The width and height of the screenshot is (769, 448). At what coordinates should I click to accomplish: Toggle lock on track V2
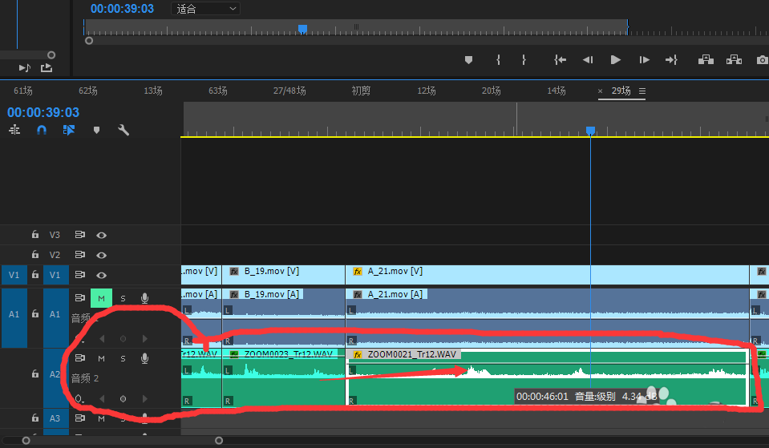35,255
